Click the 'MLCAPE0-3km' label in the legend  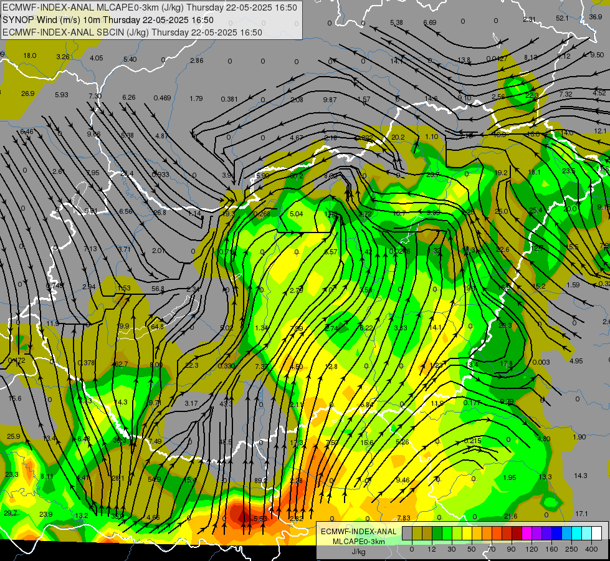[x=359, y=542]
